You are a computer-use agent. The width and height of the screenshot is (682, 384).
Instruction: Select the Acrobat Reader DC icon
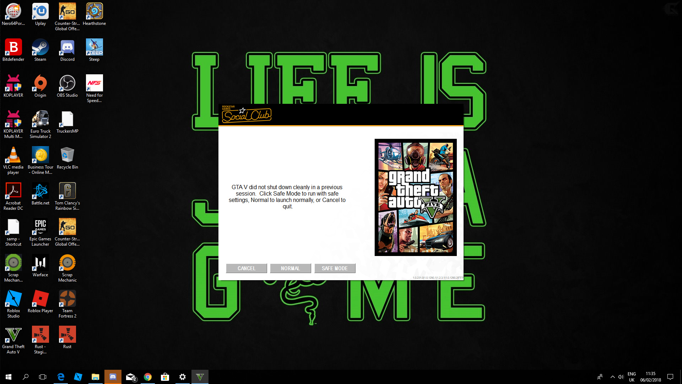13,197
